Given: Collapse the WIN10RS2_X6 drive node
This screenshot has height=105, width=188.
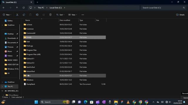Looking at the screenshot, I should pos(2,91).
